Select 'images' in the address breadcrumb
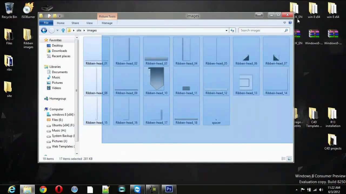Screen dimensions: 346x194 92,30
